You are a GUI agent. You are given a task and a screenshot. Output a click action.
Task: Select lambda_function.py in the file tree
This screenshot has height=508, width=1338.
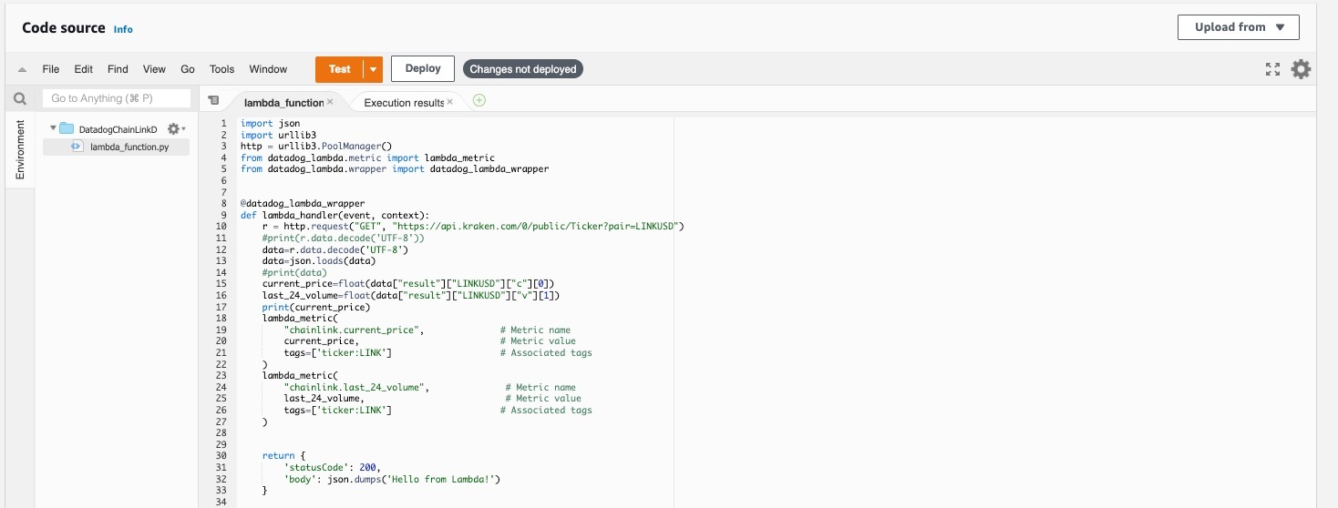(x=129, y=147)
